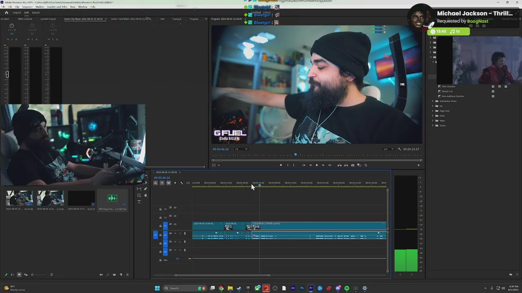522x293 pixels.
Task: Select the Type tool
Action: point(139,202)
